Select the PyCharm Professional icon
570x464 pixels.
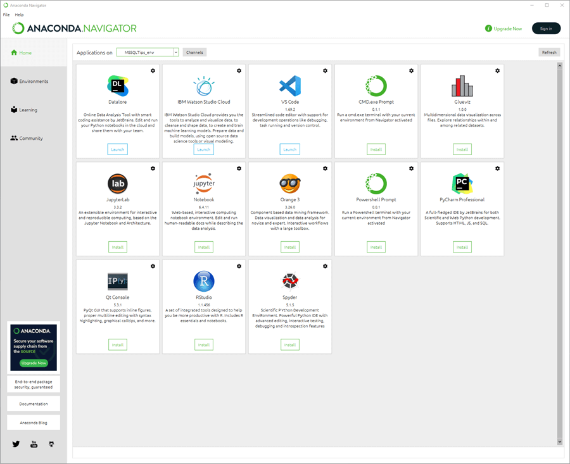tap(462, 183)
